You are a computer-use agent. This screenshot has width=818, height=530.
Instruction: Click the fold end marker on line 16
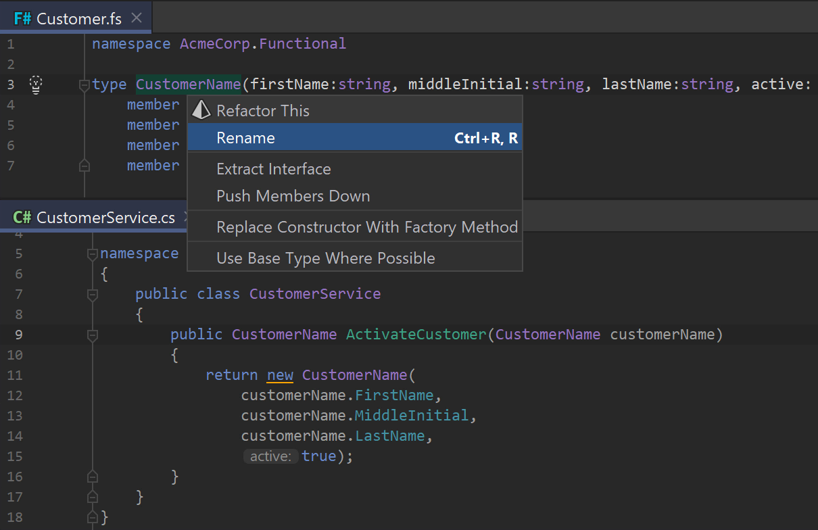[x=93, y=476]
